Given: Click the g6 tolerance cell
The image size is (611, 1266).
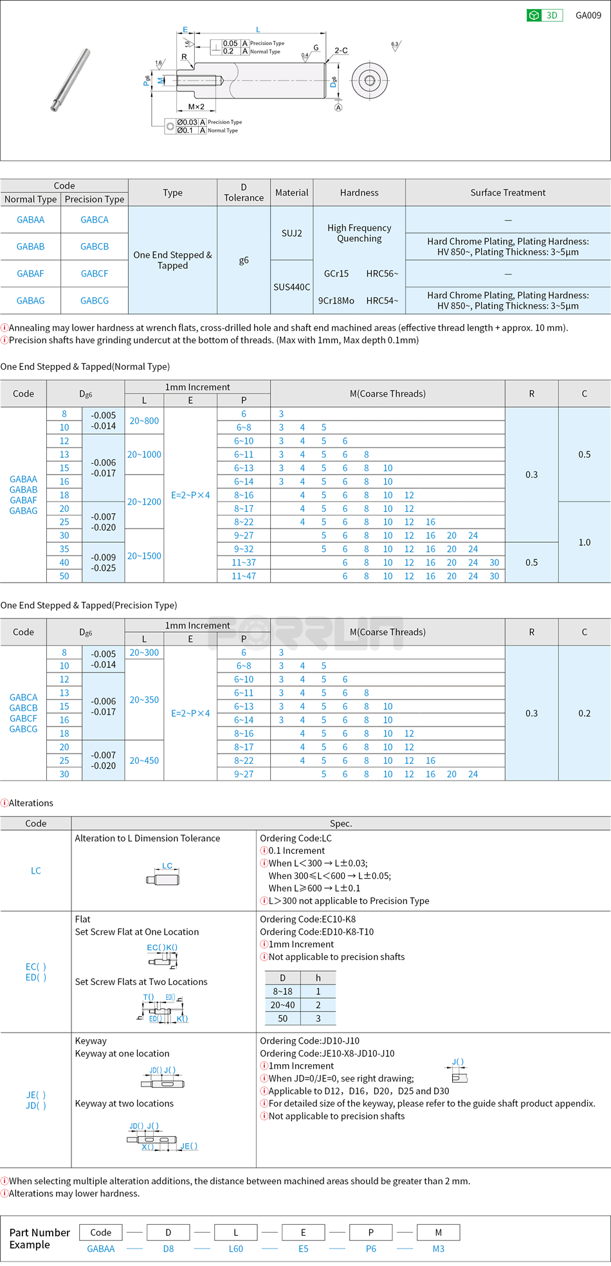Looking at the screenshot, I should point(244,260).
